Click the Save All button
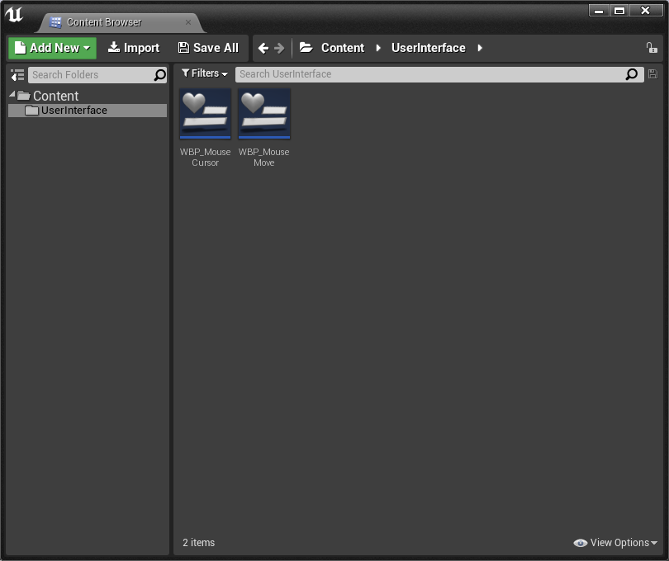The height and width of the screenshot is (561, 669). [208, 48]
